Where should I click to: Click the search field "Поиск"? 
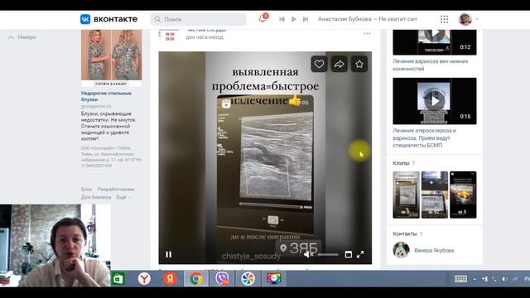tap(199, 19)
